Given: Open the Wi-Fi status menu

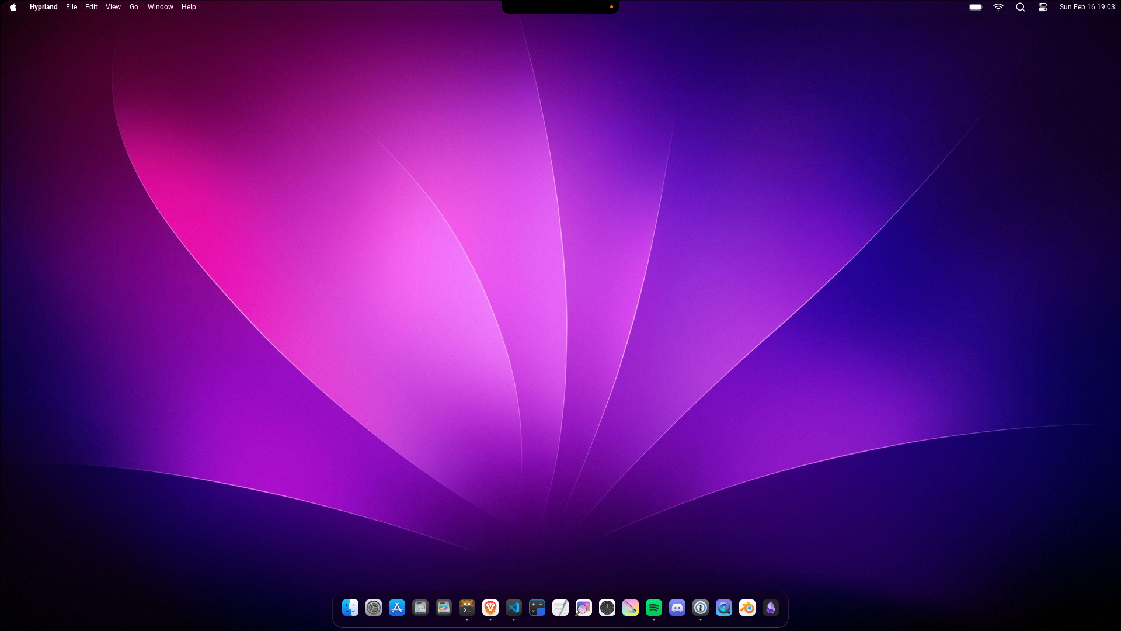Looking at the screenshot, I should point(998,7).
